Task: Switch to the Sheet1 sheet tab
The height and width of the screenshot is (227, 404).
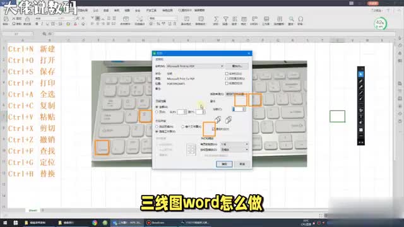Action: (33, 211)
